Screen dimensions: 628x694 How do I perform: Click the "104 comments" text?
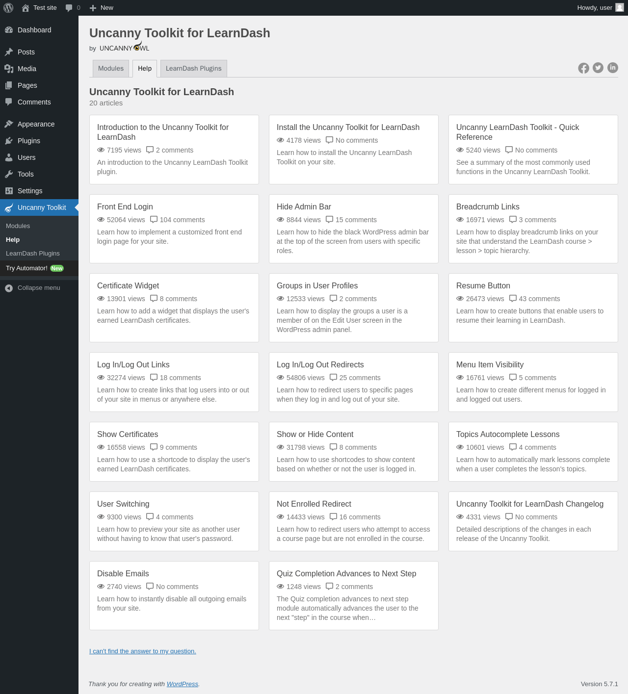tap(182, 220)
